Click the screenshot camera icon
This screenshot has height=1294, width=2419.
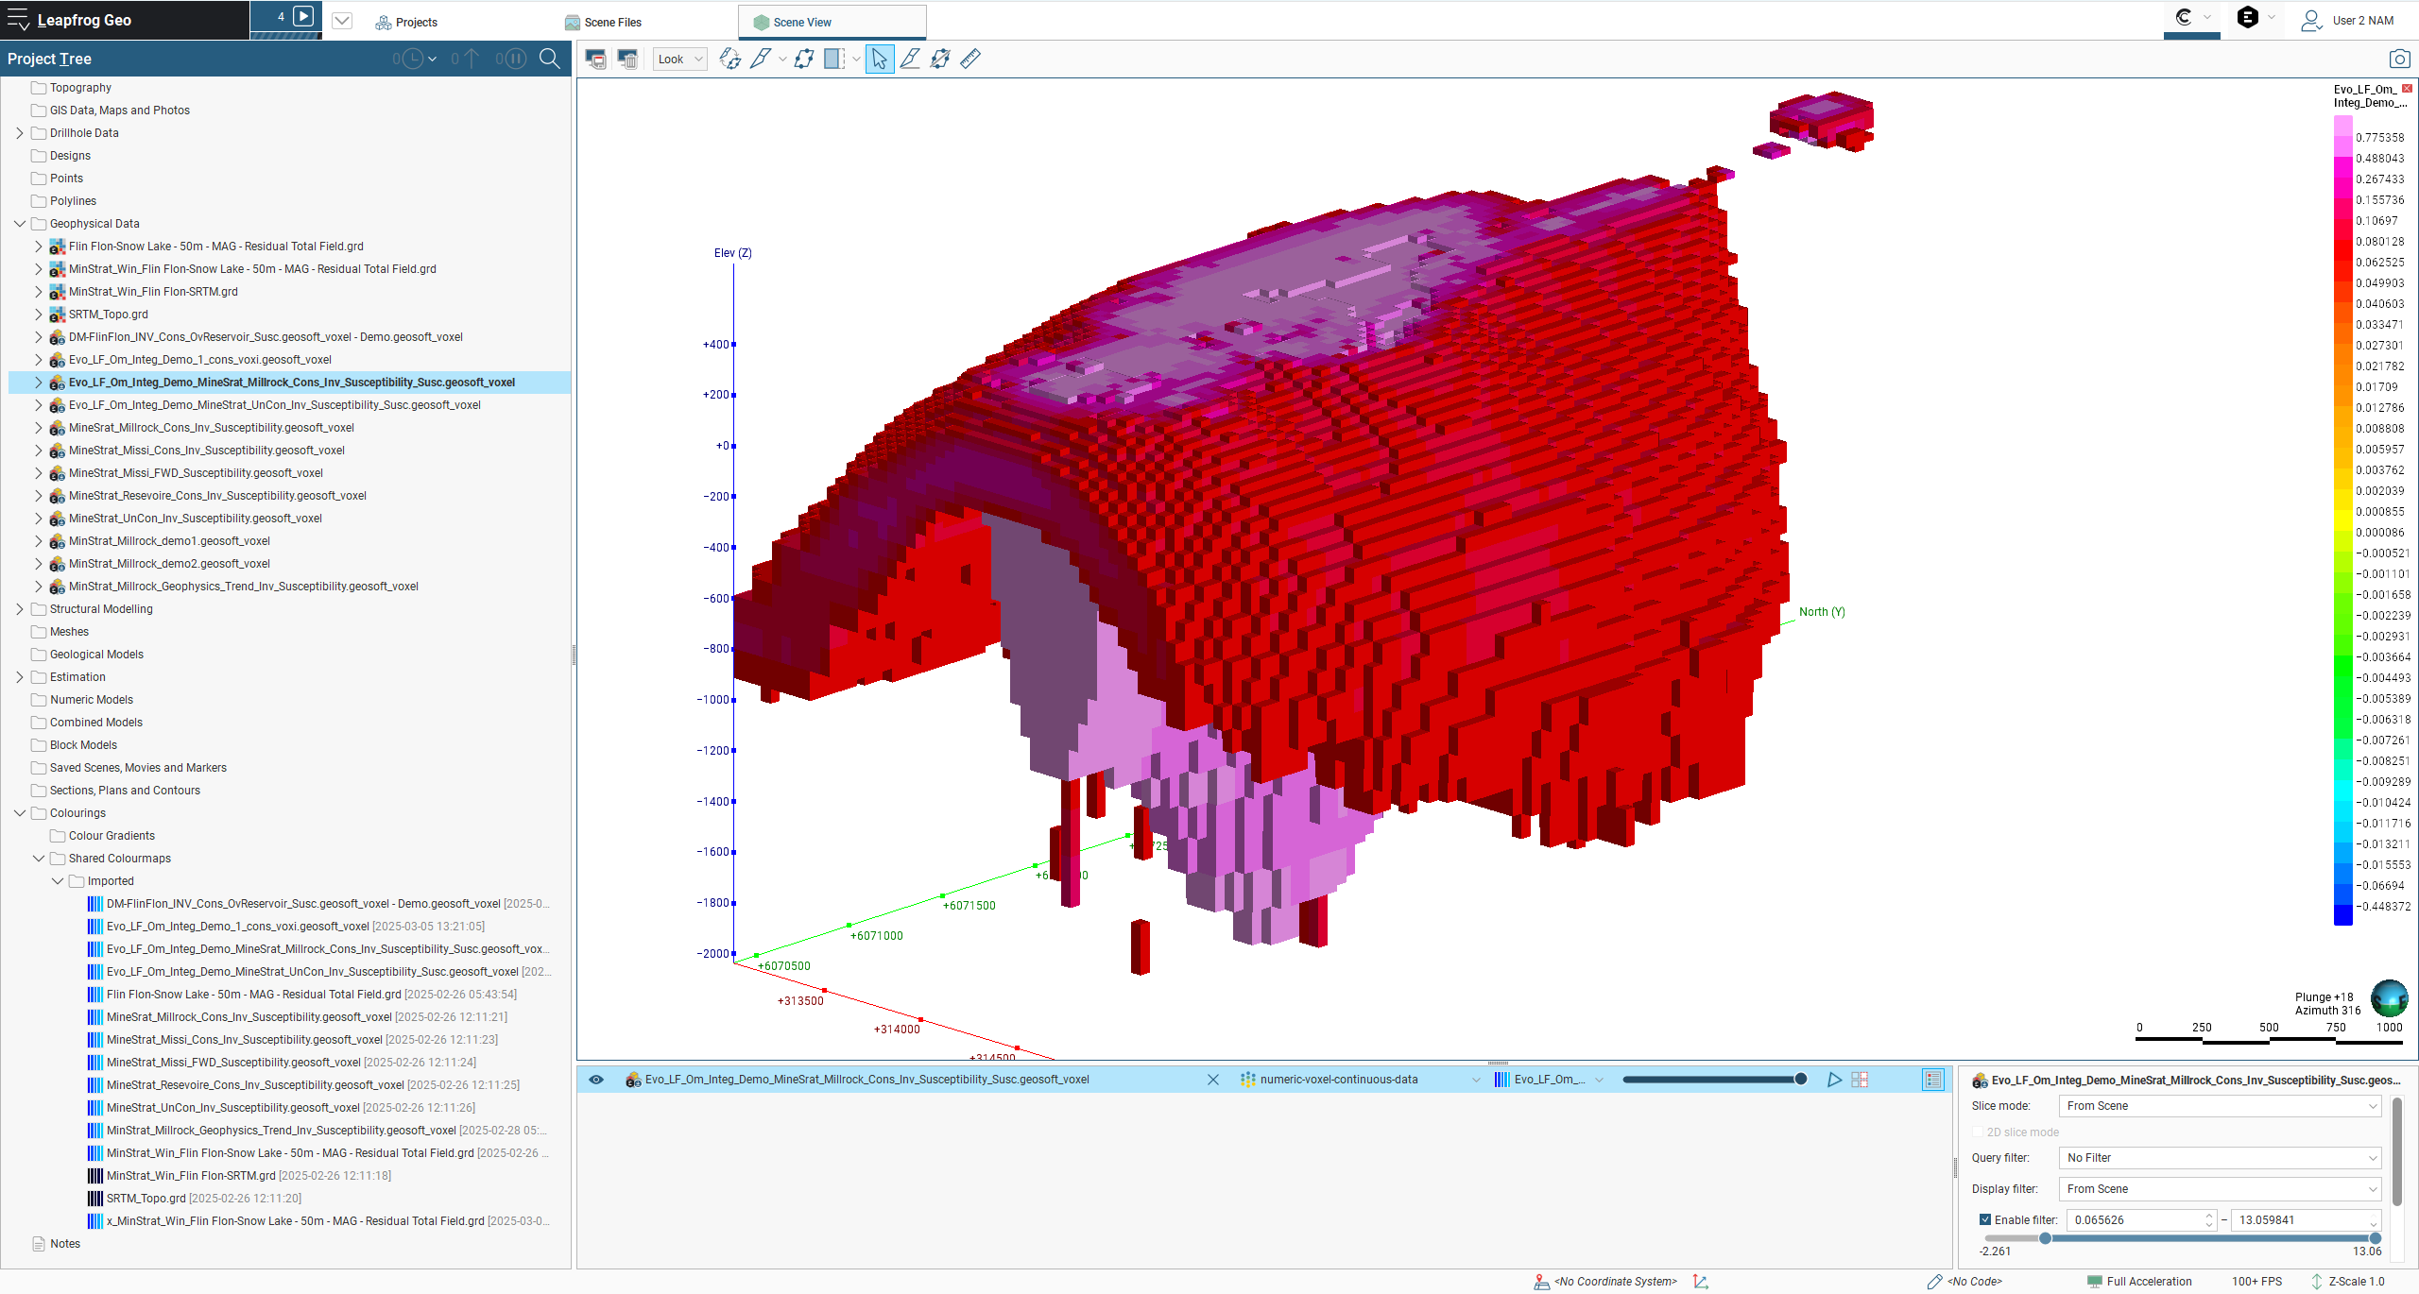(2398, 59)
